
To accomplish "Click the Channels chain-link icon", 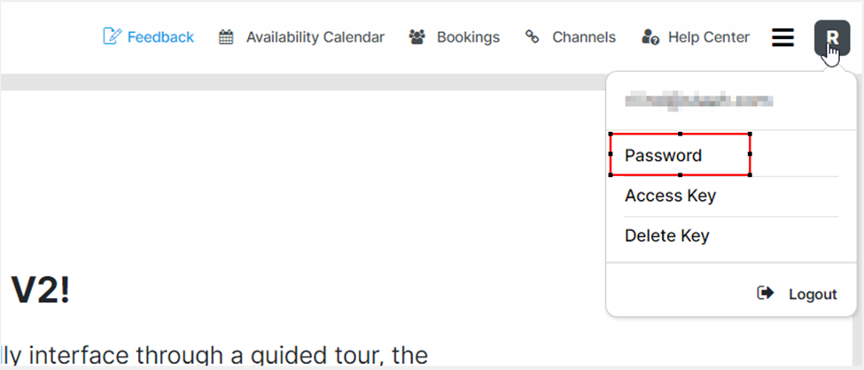I will 532,37.
